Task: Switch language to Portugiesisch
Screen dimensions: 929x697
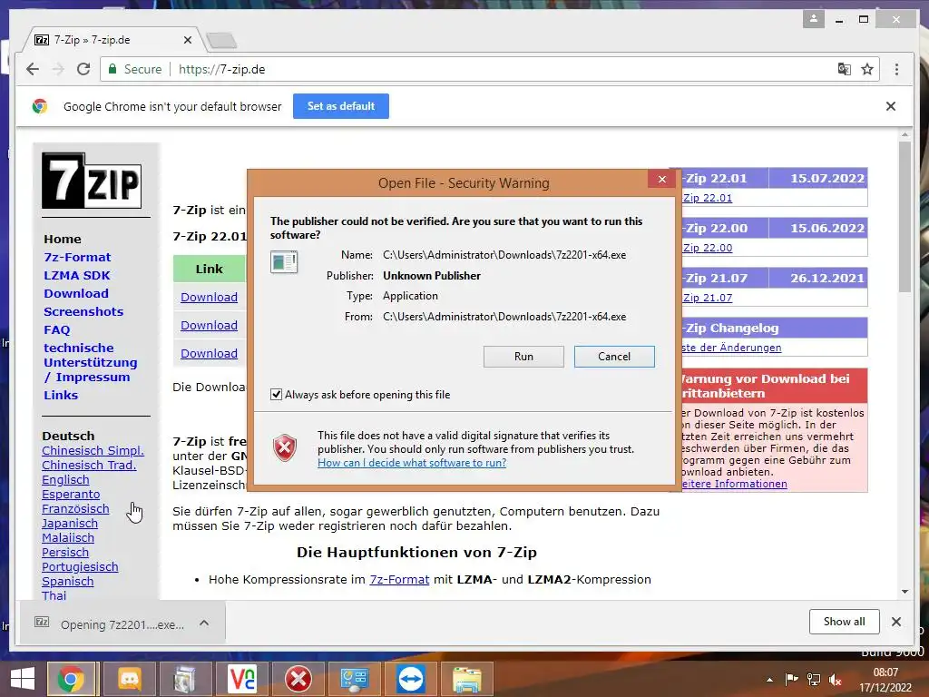Action: [x=80, y=566]
